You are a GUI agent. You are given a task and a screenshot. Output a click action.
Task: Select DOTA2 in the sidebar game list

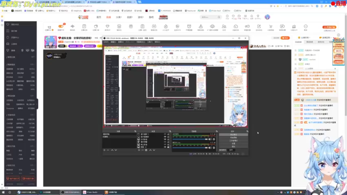[32, 69]
